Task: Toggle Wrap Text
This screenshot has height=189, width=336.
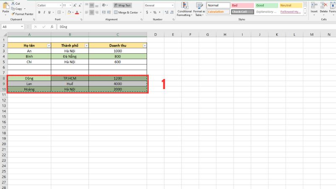Action: click(122, 5)
